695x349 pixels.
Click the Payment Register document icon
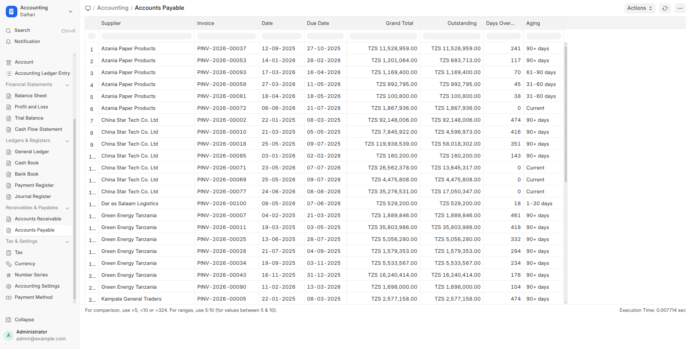(x=9, y=186)
